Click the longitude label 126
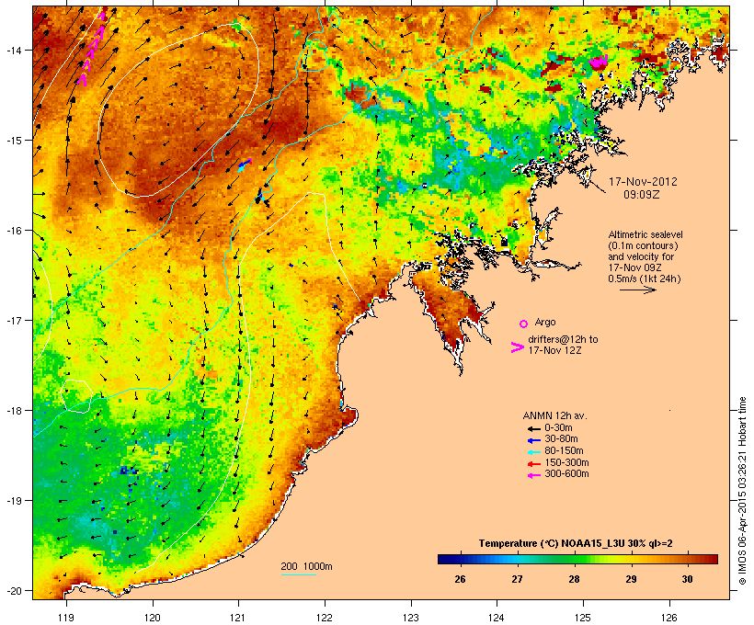The width and height of the screenshot is (754, 625). (x=668, y=618)
